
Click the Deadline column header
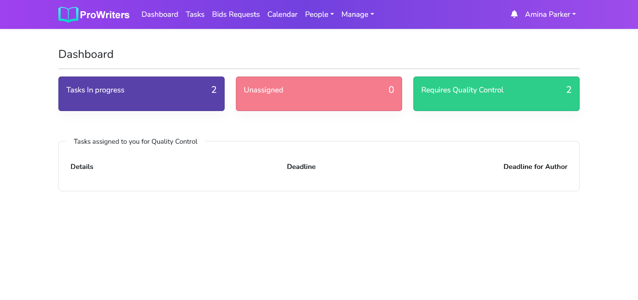point(301,167)
